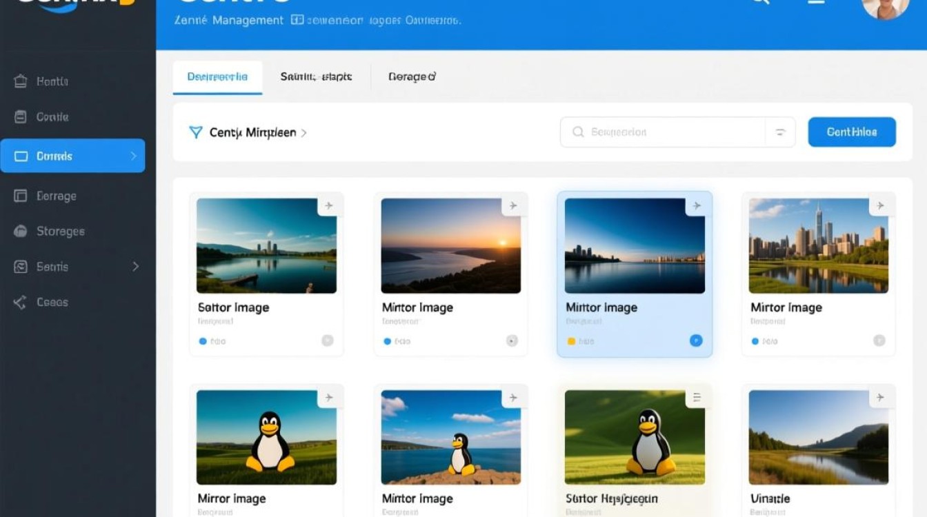
Task: Click into the search input field
Action: 677,132
